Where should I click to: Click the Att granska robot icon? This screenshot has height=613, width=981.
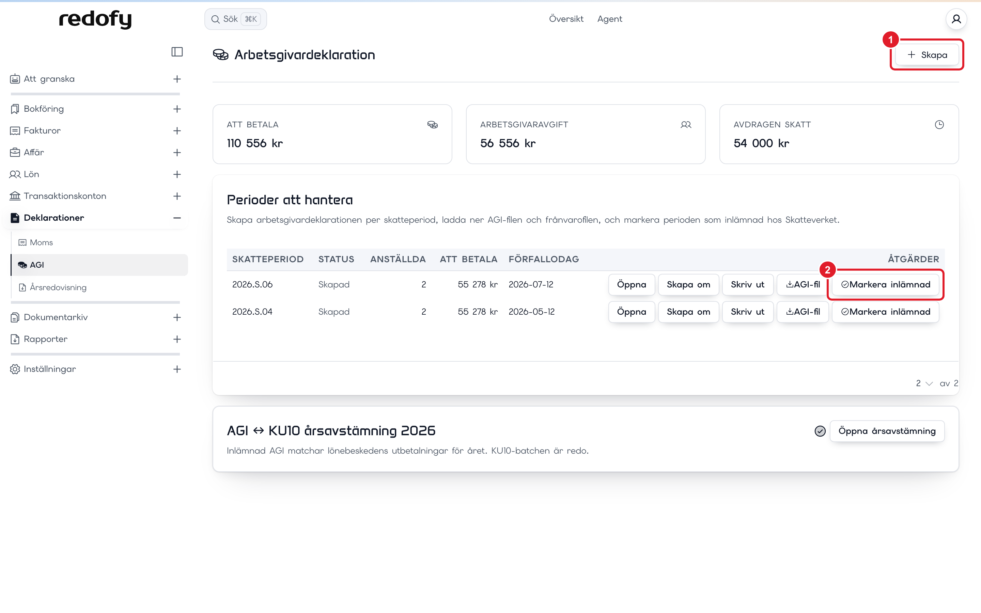click(15, 79)
